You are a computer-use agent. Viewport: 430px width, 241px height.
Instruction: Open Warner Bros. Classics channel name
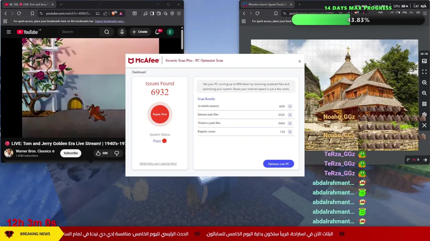point(33,151)
